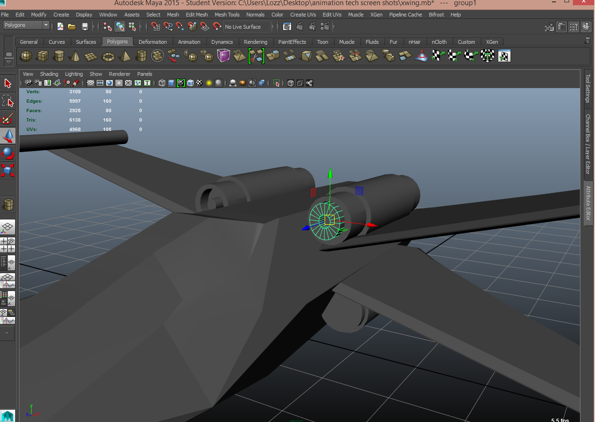The width and height of the screenshot is (596, 422).
Task: Create a polygon cube from the shelf
Action: (42, 57)
